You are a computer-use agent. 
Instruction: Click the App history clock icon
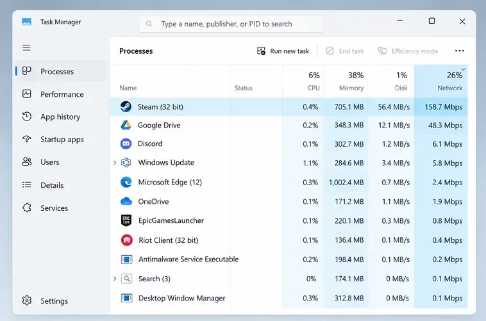pos(27,117)
